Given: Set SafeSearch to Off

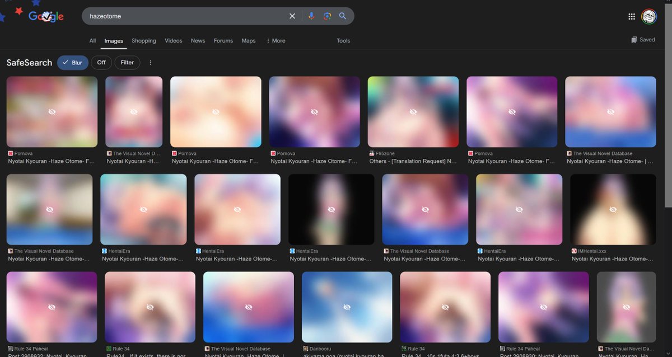Looking at the screenshot, I should pyautogui.click(x=101, y=63).
